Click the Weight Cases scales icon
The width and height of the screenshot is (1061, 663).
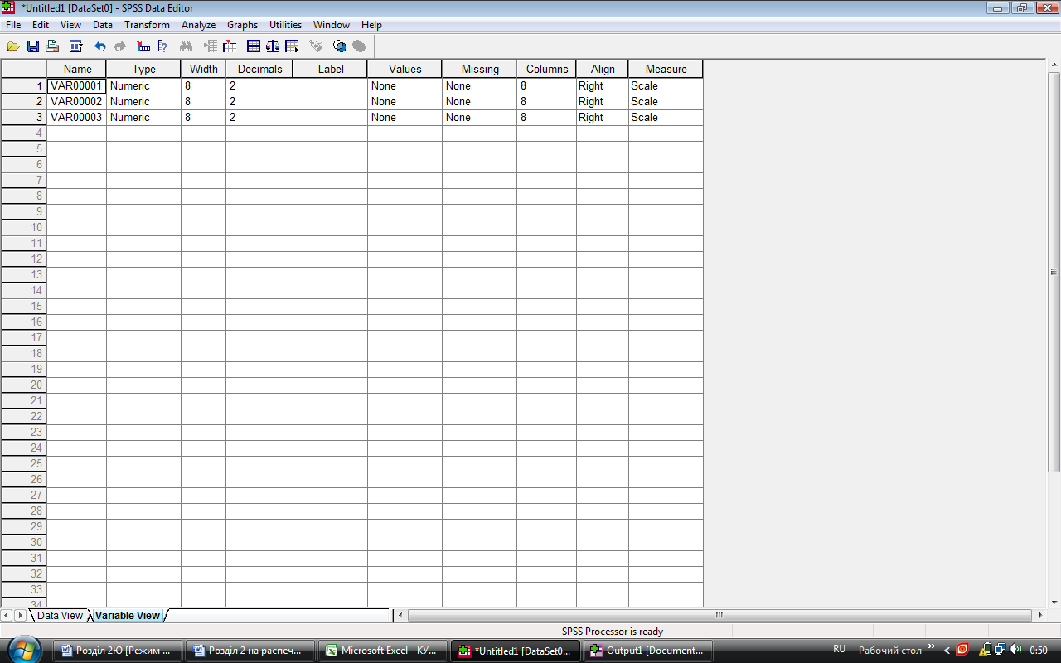tap(273, 46)
